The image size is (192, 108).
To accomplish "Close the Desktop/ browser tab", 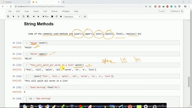I will pyautogui.click(x=29, y=2).
